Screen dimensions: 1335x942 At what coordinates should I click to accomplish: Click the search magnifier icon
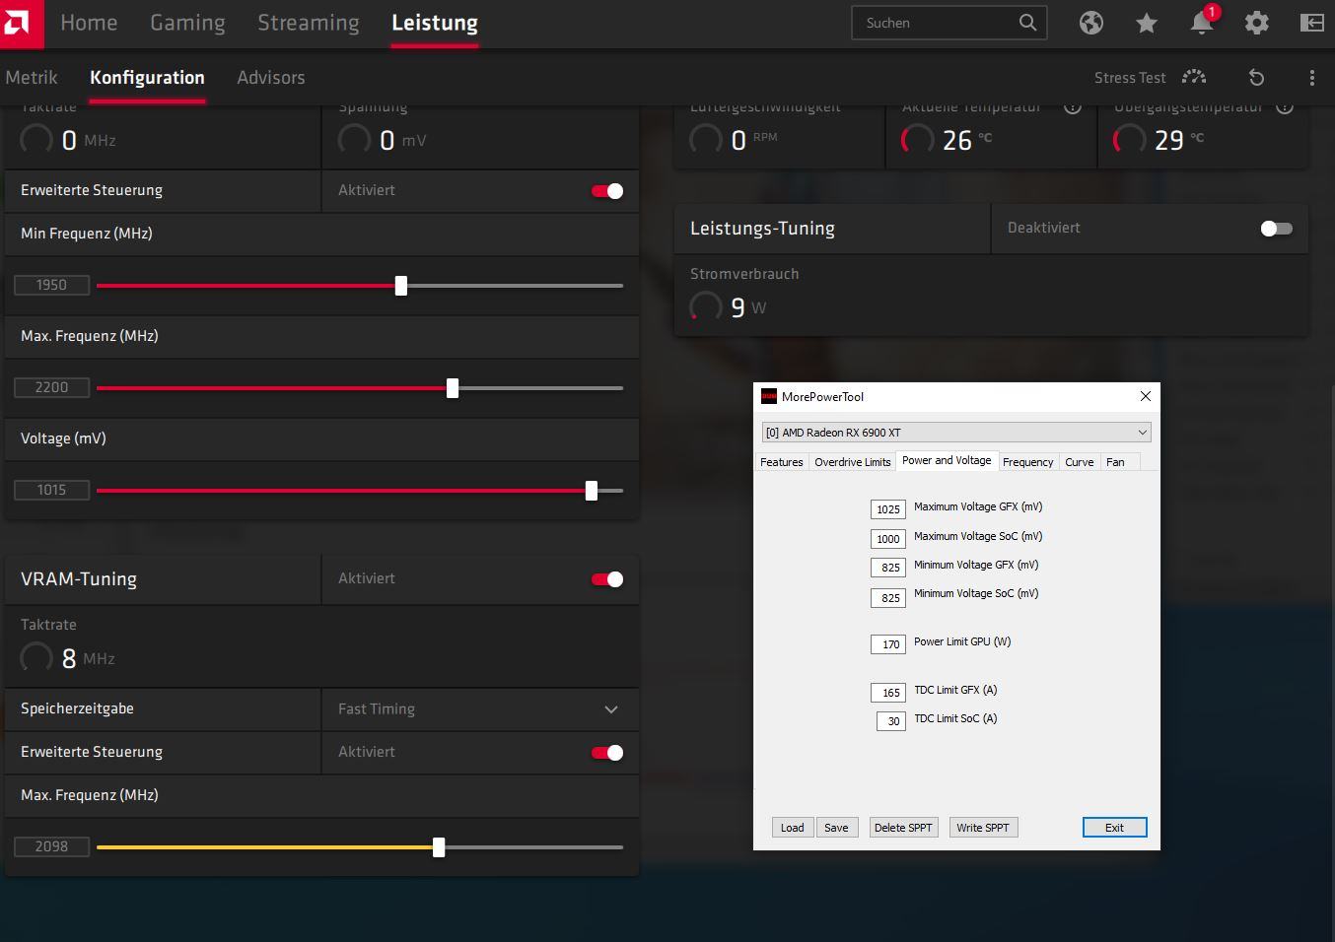tap(1027, 22)
